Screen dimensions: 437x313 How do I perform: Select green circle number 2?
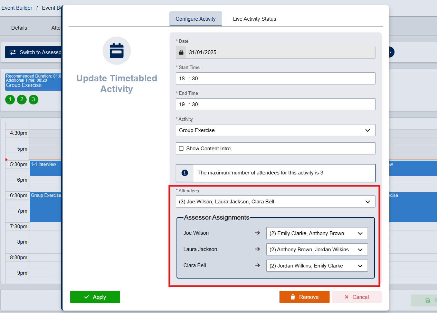tap(22, 100)
